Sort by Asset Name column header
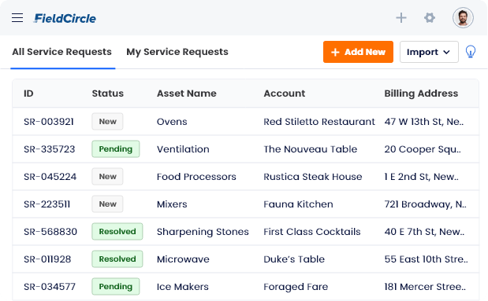Screen dimensions: 488x301 (x=186, y=94)
